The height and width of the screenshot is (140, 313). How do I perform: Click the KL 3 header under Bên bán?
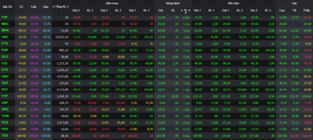click(x=268, y=10)
